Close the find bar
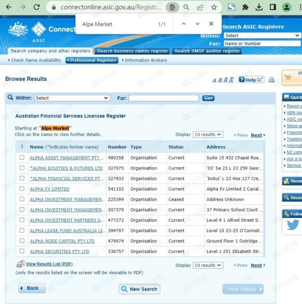This screenshot has width=302, height=304. (211, 24)
